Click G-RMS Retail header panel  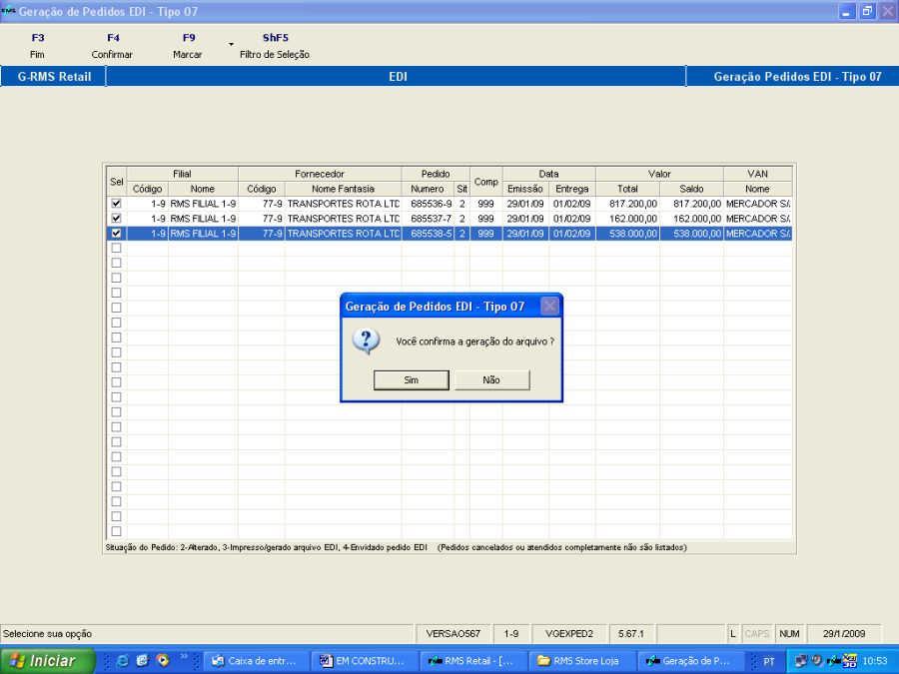pyautogui.click(x=54, y=77)
